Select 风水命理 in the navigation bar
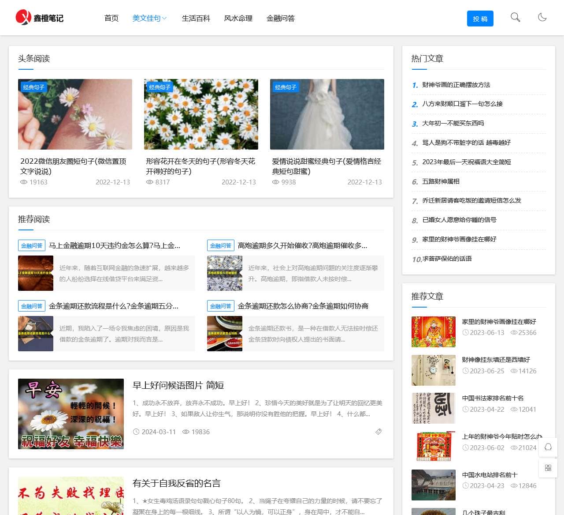This screenshot has width=564, height=515. coord(238,18)
